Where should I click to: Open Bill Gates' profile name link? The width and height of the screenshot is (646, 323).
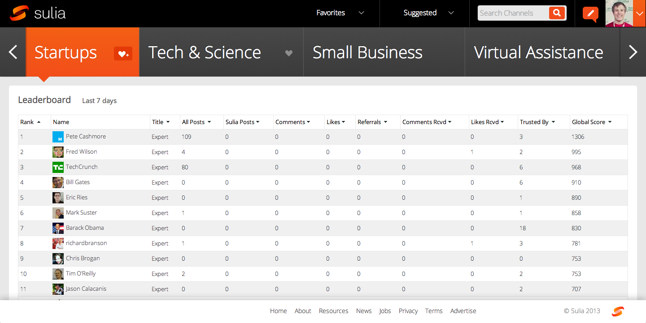tap(78, 182)
